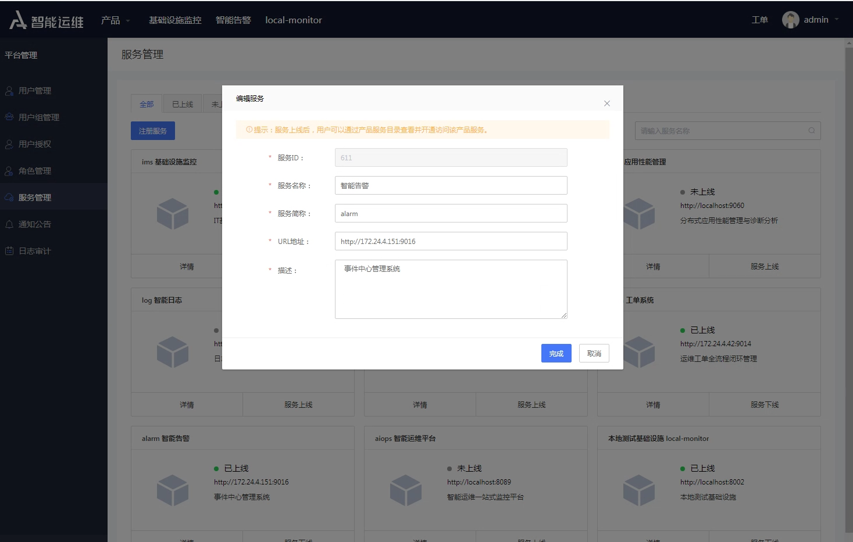Open 日志审计 menu entry
This screenshot has width=853, height=542.
click(53, 251)
